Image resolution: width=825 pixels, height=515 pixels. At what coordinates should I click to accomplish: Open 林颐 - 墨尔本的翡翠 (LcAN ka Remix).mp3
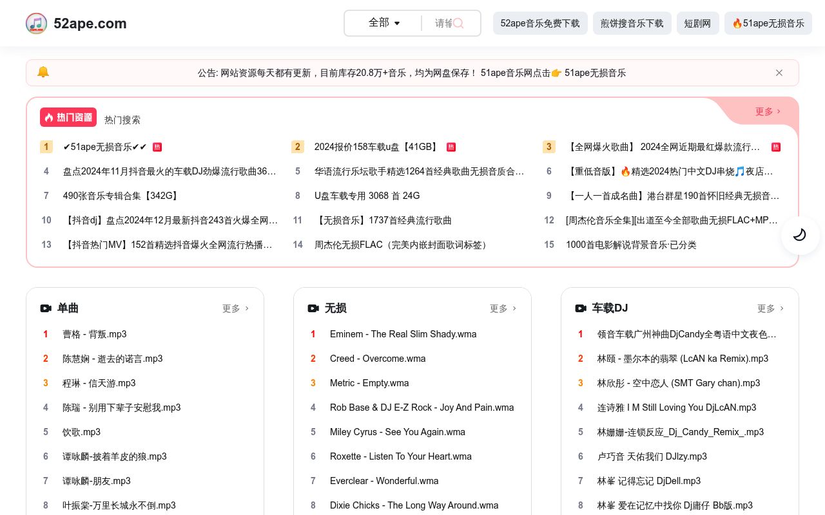click(x=683, y=359)
